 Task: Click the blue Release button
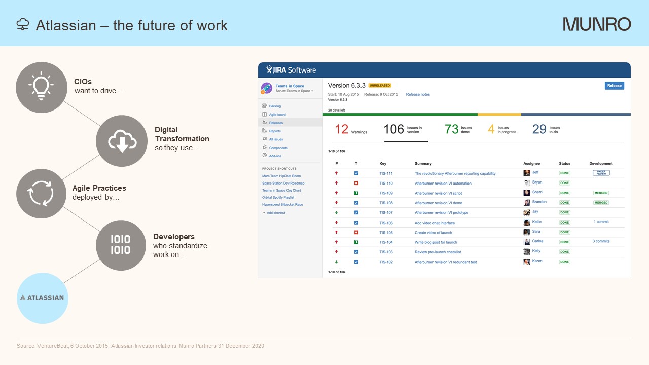(614, 86)
